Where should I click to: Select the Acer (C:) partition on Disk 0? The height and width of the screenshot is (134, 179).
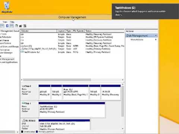(75, 92)
